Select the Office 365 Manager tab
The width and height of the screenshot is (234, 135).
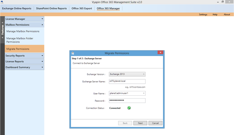tap(108, 8)
